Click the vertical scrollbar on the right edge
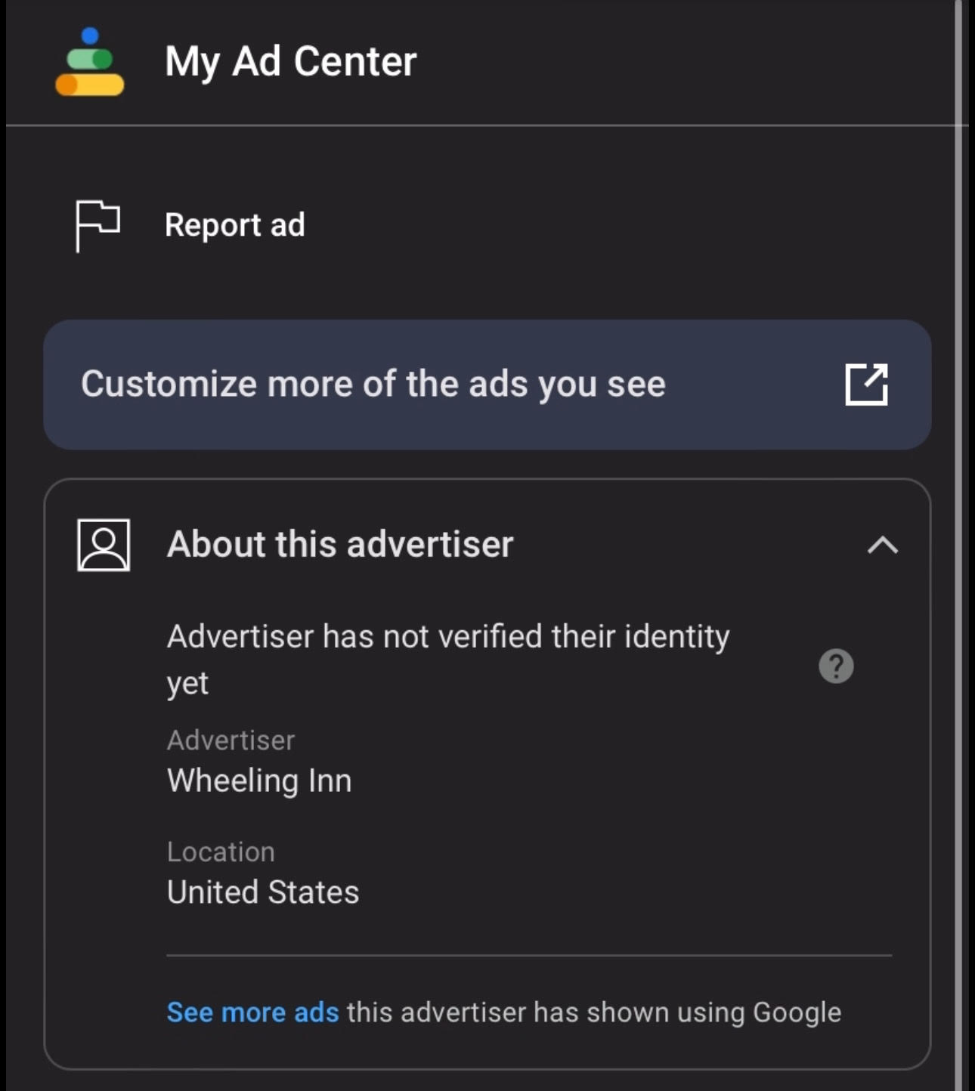The width and height of the screenshot is (975, 1091). coord(959,545)
